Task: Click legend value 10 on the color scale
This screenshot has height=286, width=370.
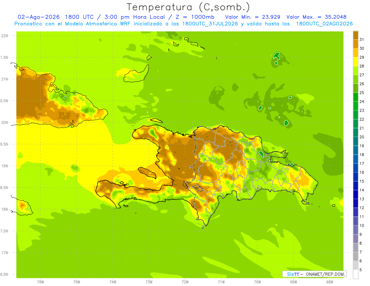Action: point(362,226)
